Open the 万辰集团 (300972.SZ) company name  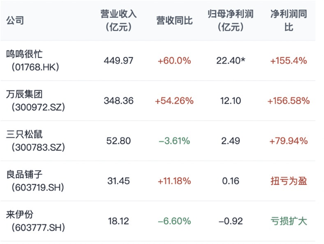click(x=35, y=101)
